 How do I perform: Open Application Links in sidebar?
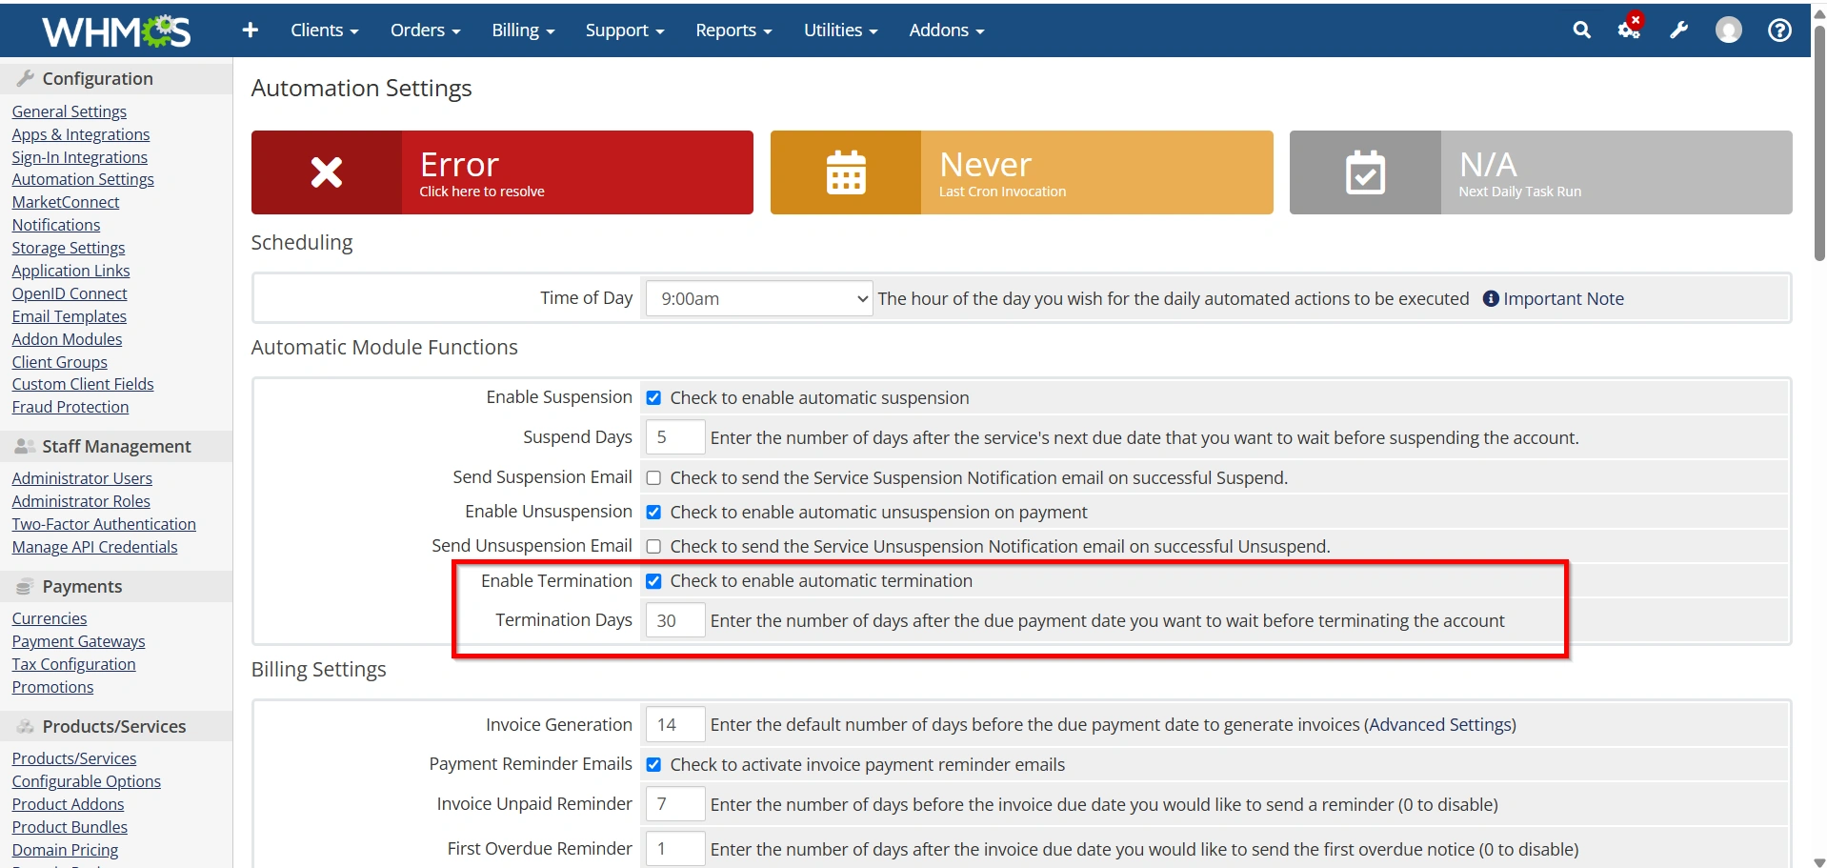(71, 271)
